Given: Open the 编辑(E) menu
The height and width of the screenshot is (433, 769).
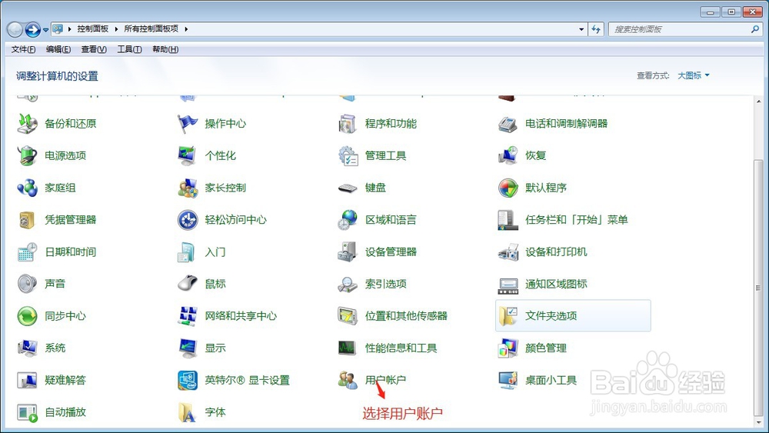Looking at the screenshot, I should coord(58,49).
